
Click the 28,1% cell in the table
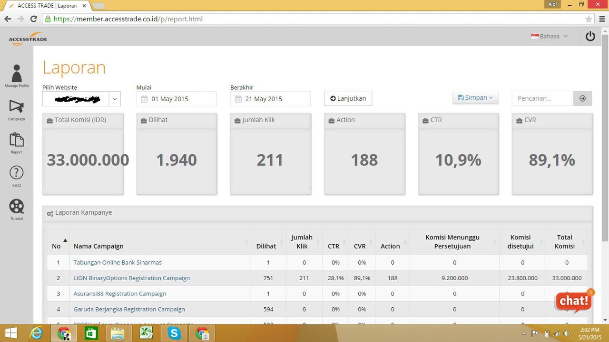[335, 278]
